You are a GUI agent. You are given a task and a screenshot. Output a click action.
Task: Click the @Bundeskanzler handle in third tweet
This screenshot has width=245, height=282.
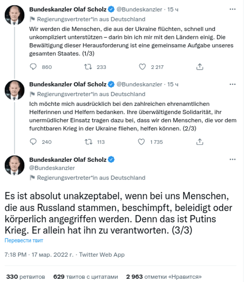pos(52,168)
